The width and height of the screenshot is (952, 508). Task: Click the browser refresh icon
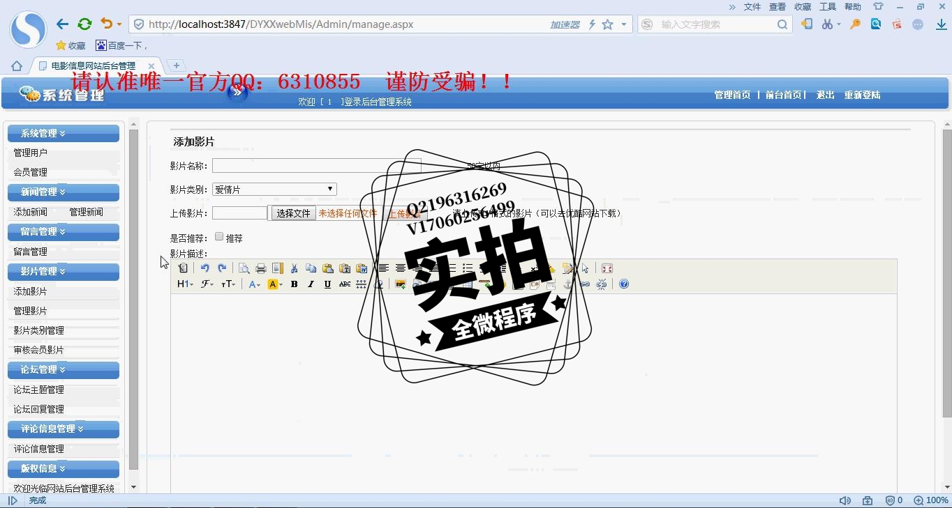[x=84, y=24]
